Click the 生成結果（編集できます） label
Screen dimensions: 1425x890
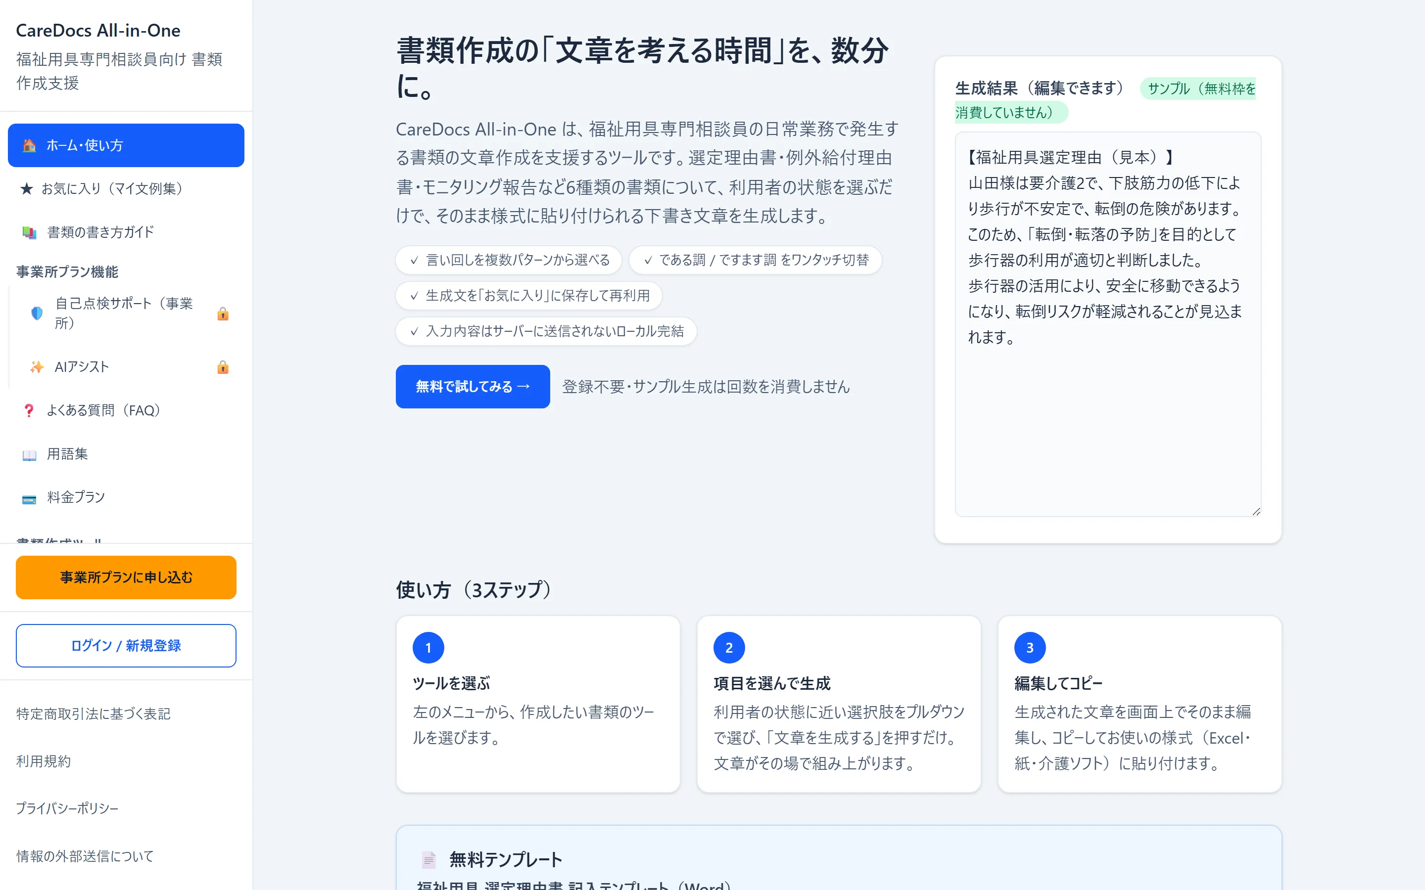click(1040, 89)
